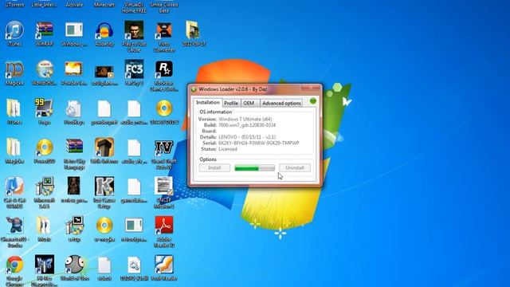Image resolution: width=510 pixels, height=287 pixels.
Task: Select the Rise of Flight-style WinRAR archive icon
Action: click(x=74, y=147)
